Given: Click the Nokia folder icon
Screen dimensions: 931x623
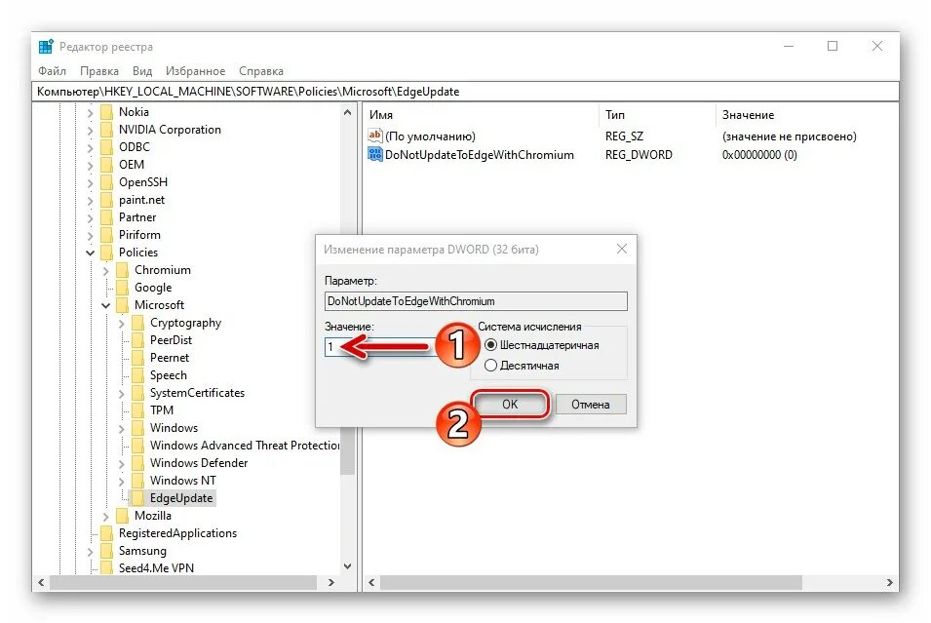Looking at the screenshot, I should pos(107,112).
